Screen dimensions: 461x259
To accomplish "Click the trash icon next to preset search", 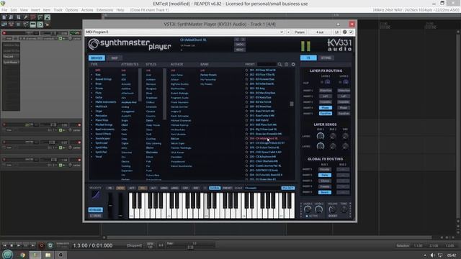I will (x=287, y=64).
